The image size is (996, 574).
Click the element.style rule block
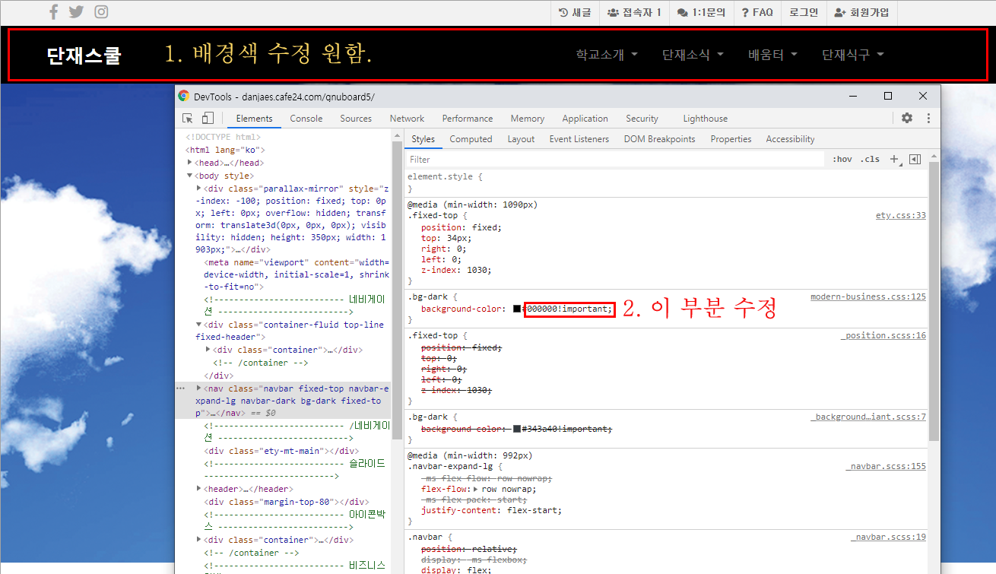[x=666, y=182]
